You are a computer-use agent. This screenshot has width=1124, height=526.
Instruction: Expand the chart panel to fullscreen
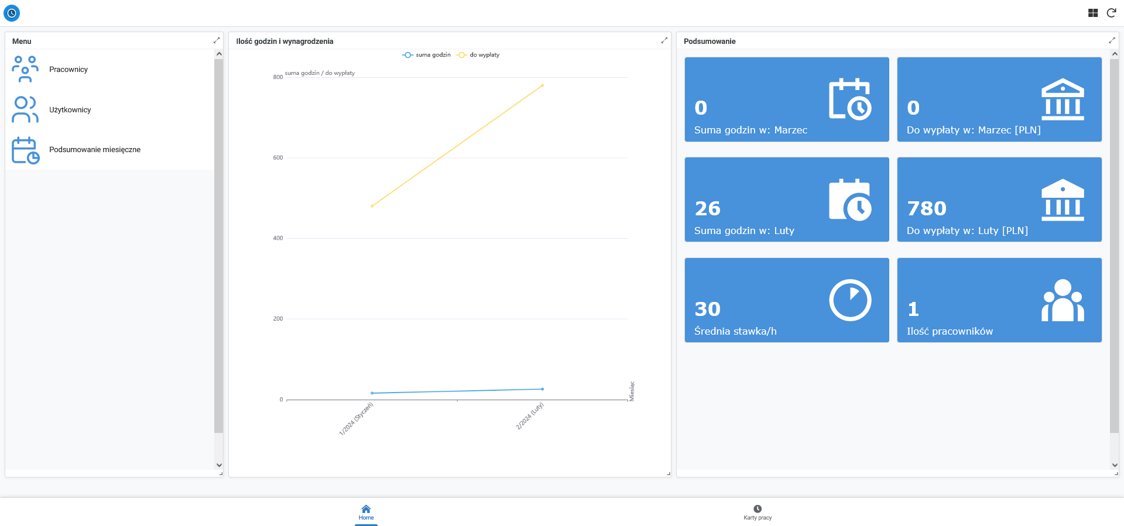(x=664, y=40)
